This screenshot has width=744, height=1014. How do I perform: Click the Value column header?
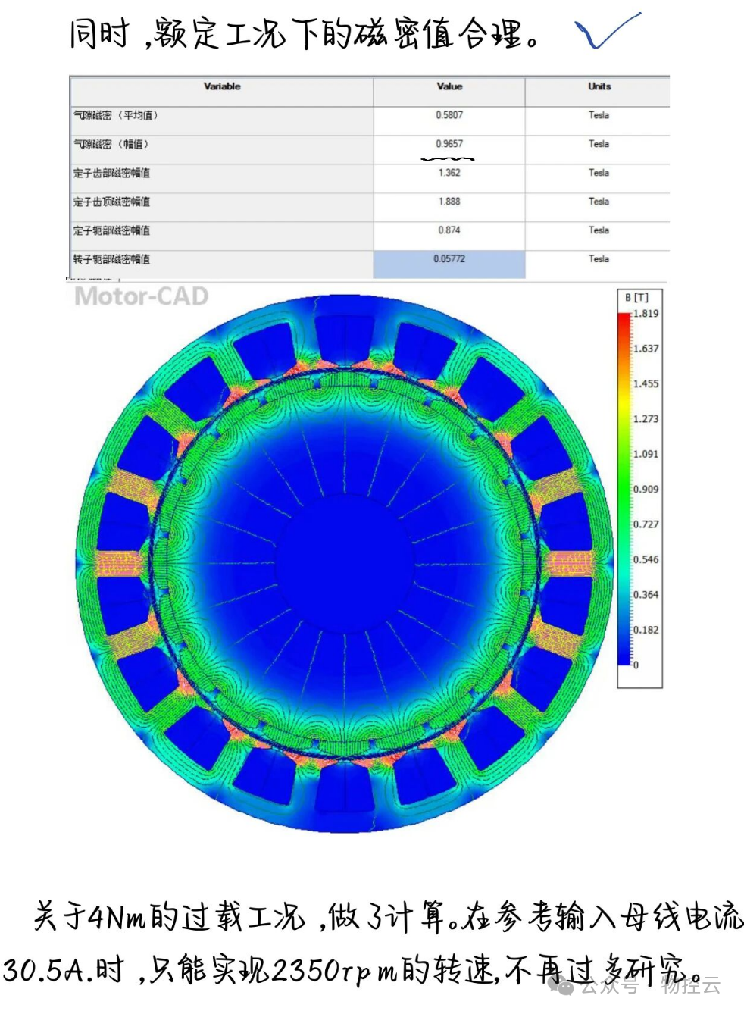pyautogui.click(x=449, y=87)
